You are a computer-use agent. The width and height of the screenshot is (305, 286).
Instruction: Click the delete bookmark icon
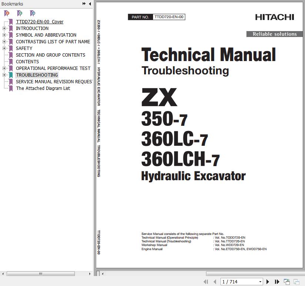(x=7, y=13)
